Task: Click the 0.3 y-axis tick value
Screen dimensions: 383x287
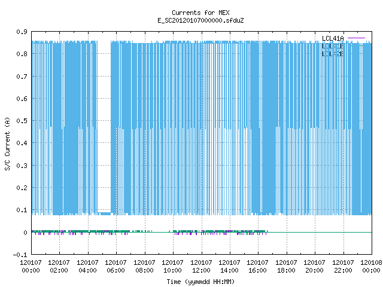Action: [x=22, y=166]
